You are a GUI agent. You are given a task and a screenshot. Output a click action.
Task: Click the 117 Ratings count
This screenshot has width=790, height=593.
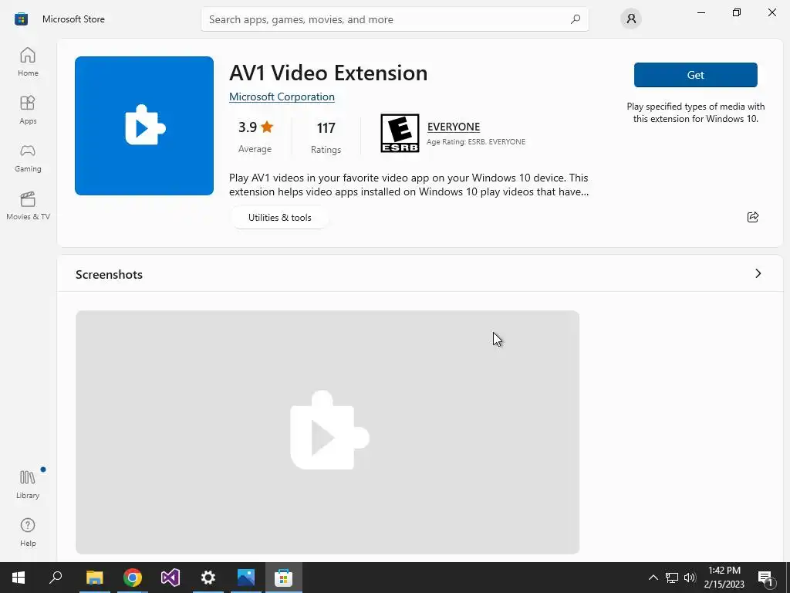326,137
